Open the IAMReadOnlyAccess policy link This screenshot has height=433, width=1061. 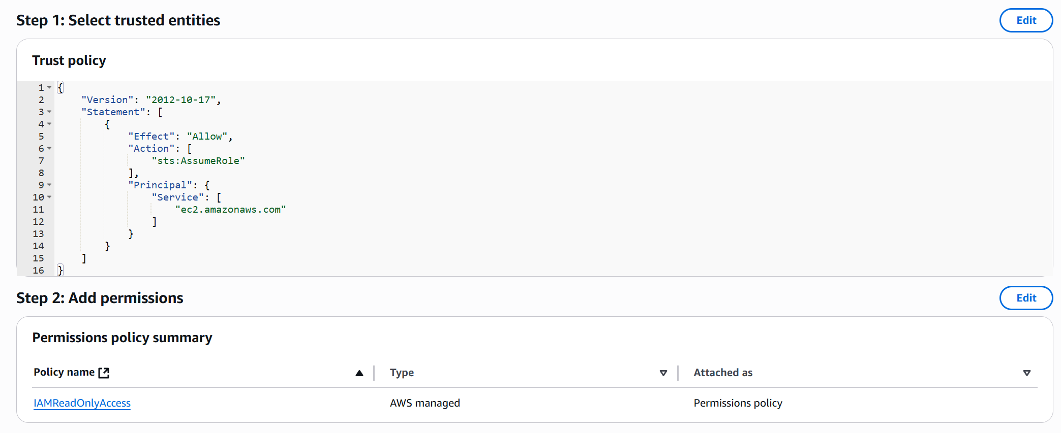point(82,403)
